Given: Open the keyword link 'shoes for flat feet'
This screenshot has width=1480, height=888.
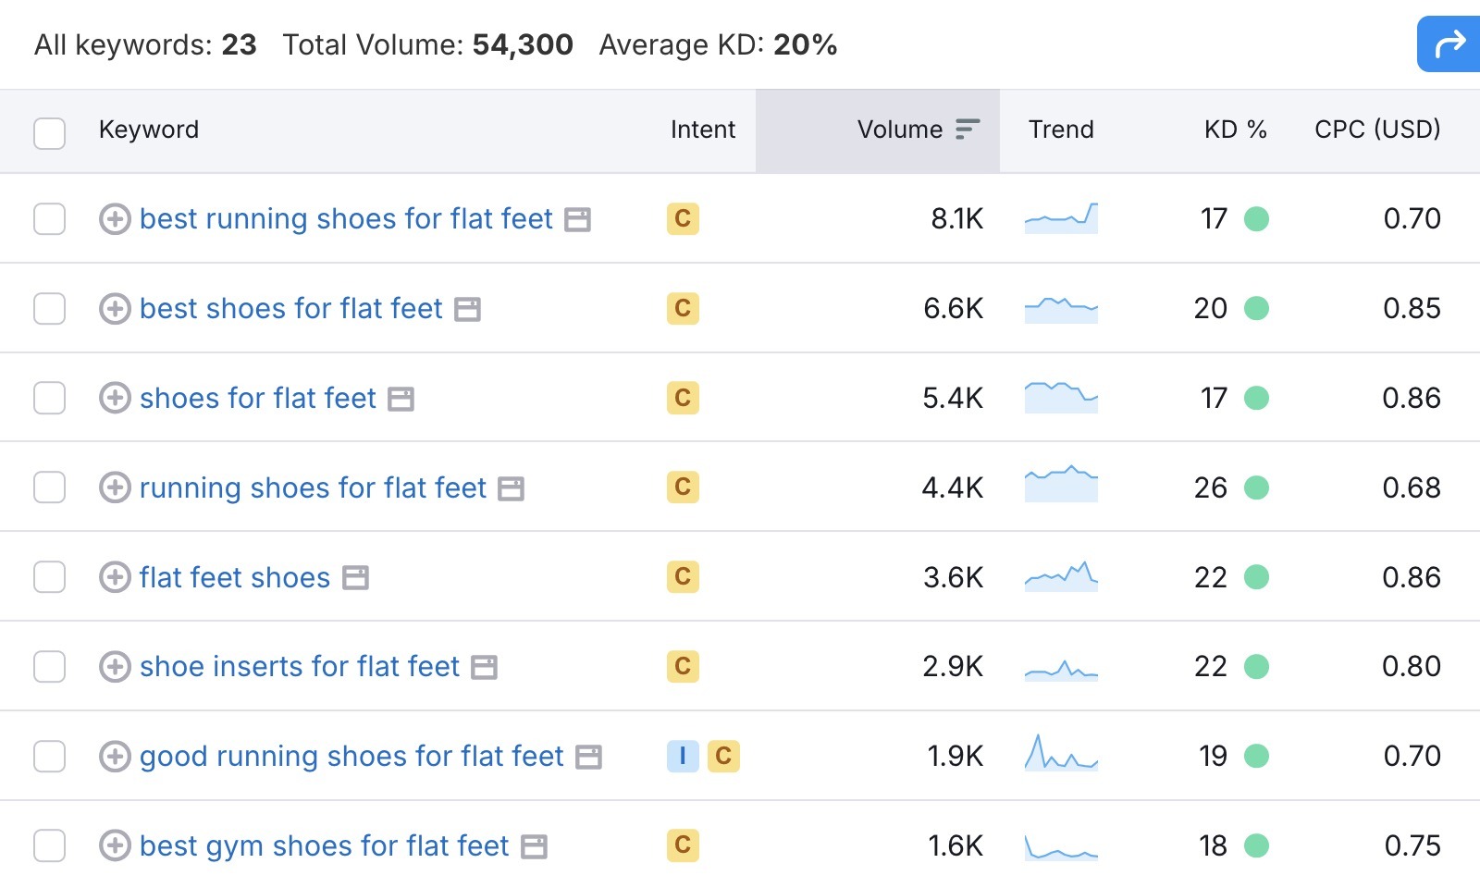Looking at the screenshot, I should coord(257,398).
